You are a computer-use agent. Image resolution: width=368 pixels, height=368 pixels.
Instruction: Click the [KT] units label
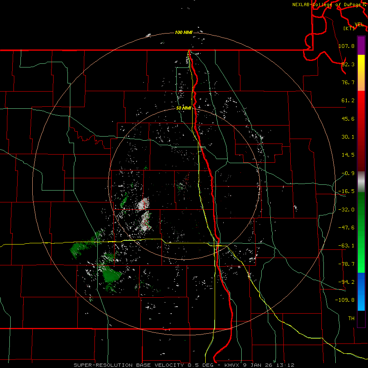(x=349, y=28)
